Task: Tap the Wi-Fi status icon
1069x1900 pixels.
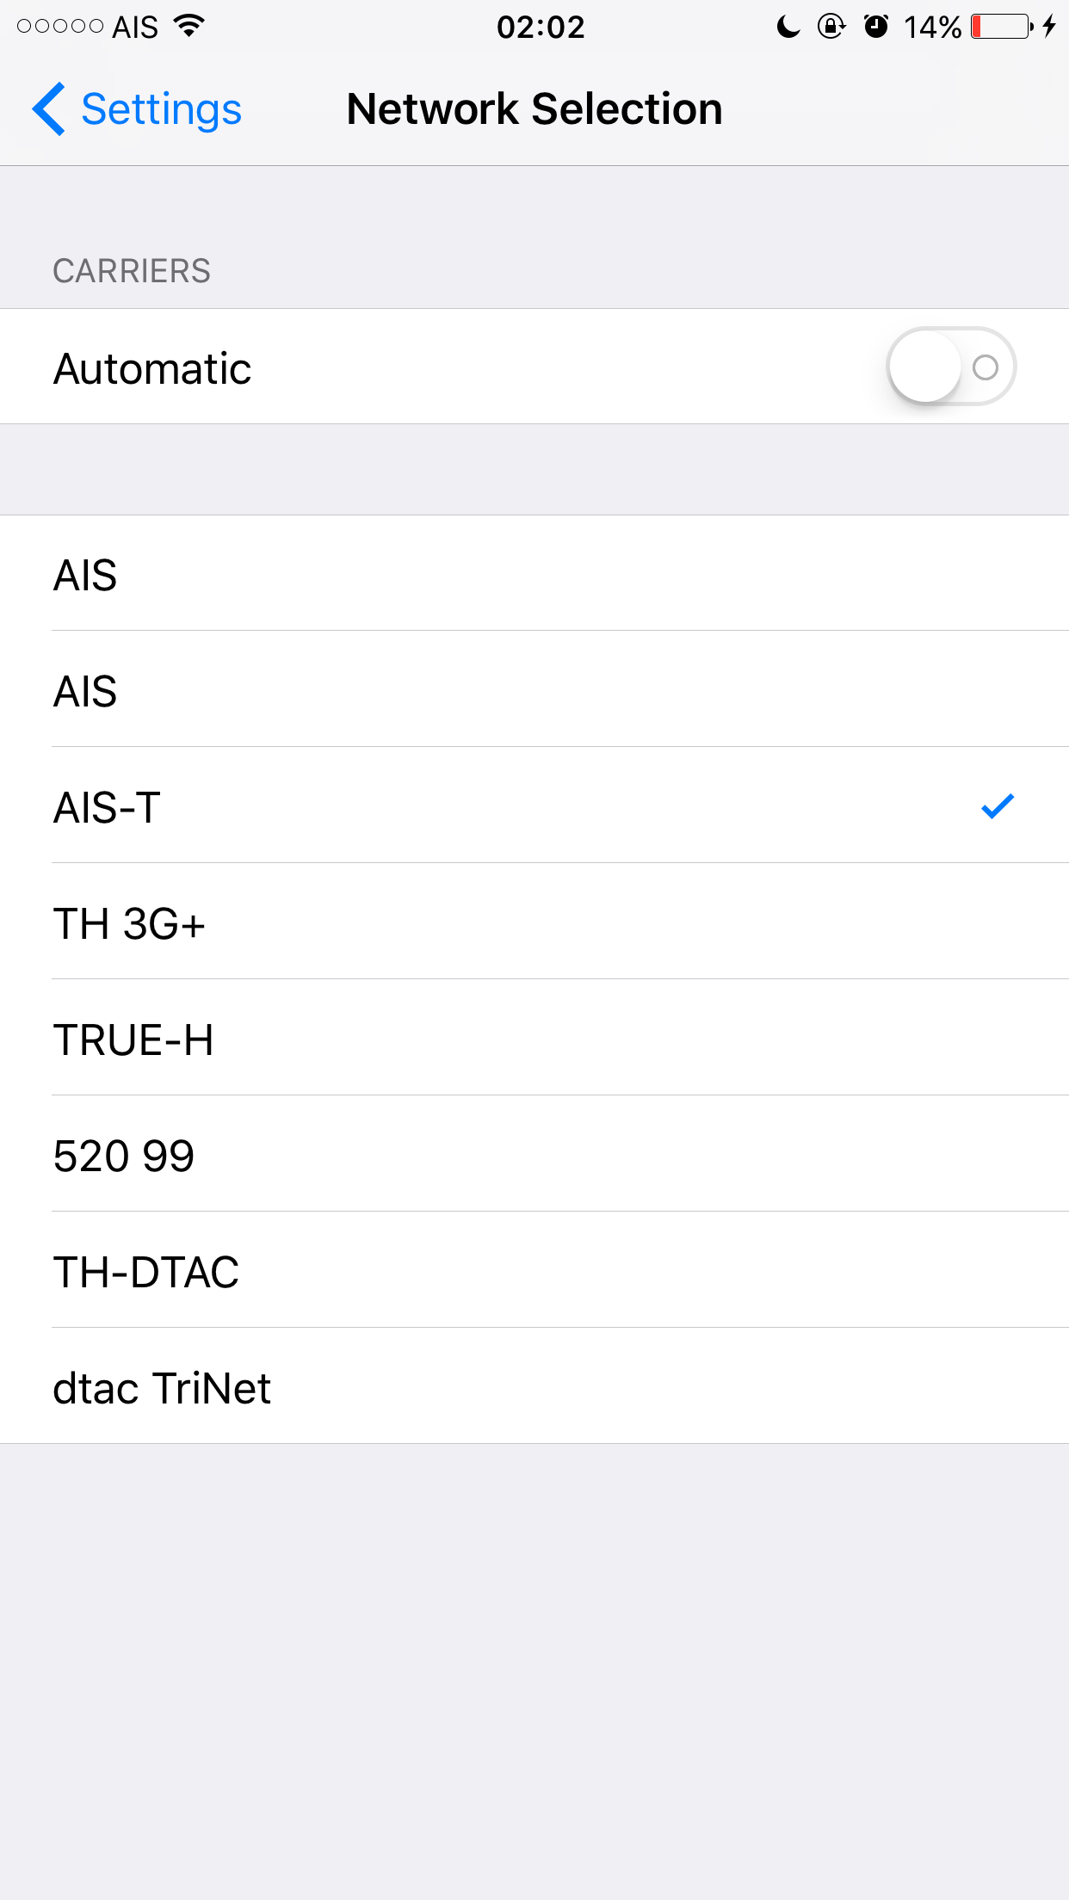Action: 188,26
